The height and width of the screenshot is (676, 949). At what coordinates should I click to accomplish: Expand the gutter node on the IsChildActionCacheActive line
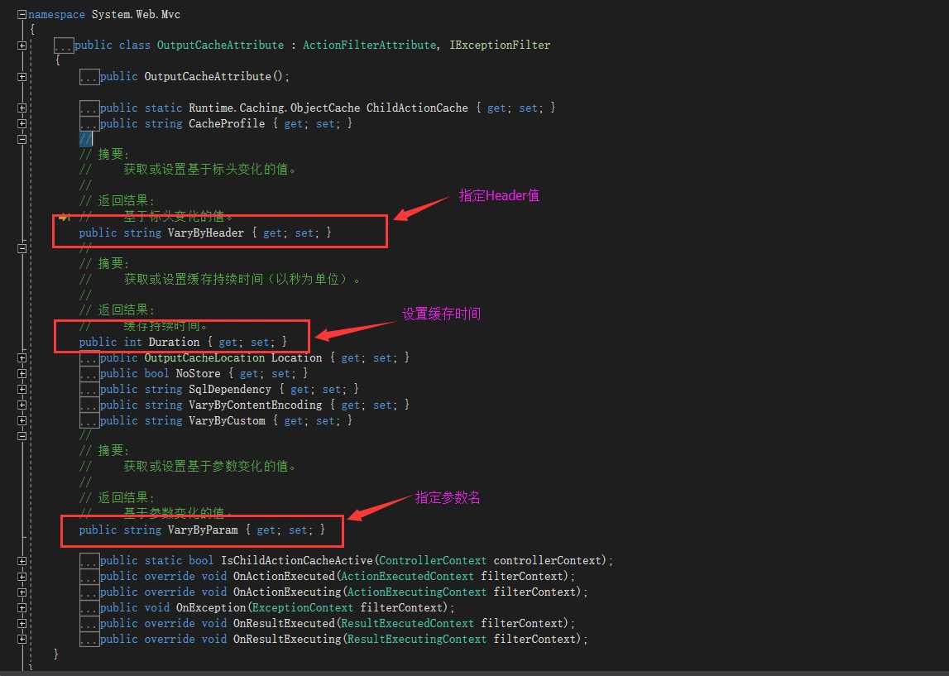tap(22, 561)
